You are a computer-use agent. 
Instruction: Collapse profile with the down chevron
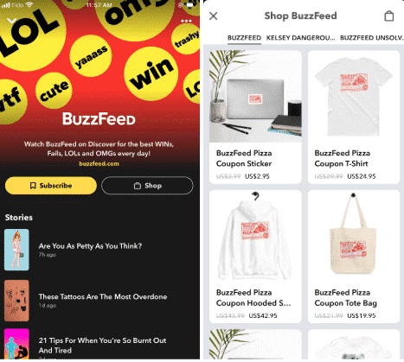click(x=11, y=21)
